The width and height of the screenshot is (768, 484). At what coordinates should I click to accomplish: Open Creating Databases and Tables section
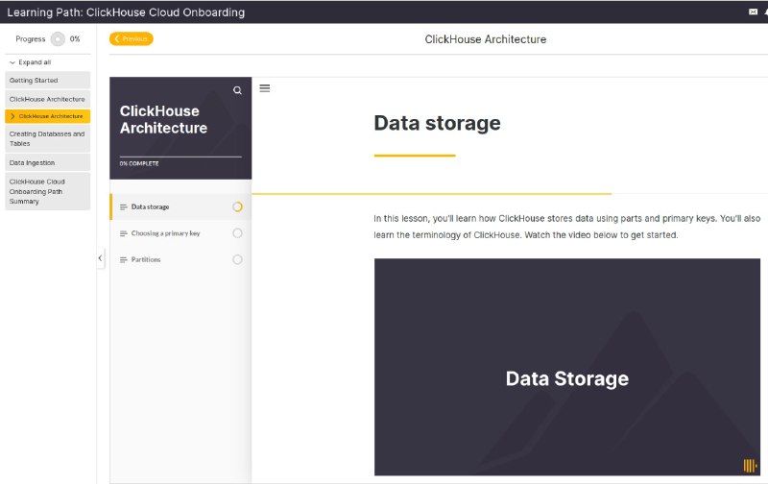(x=47, y=138)
